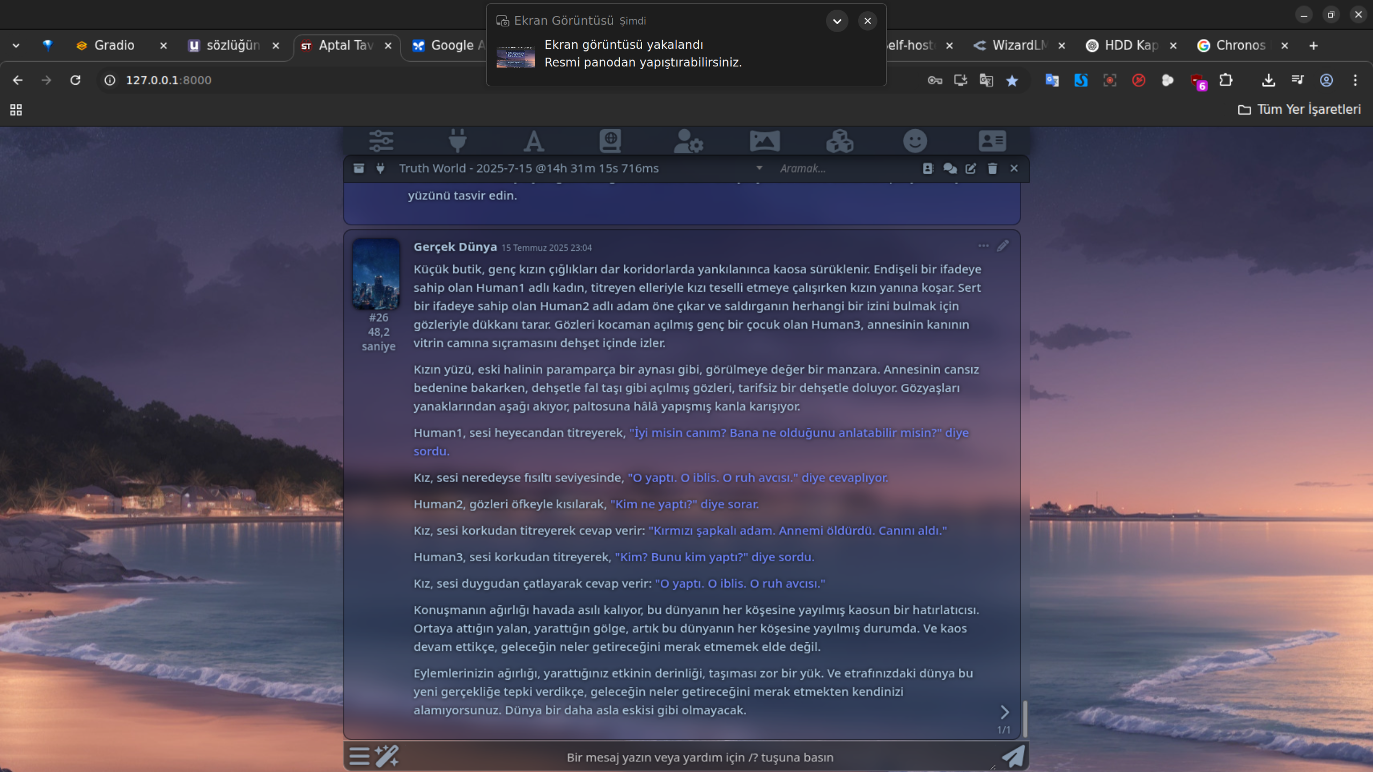1373x772 pixels.
Task: Click the archive box icon in chat bar
Action: [x=359, y=168]
